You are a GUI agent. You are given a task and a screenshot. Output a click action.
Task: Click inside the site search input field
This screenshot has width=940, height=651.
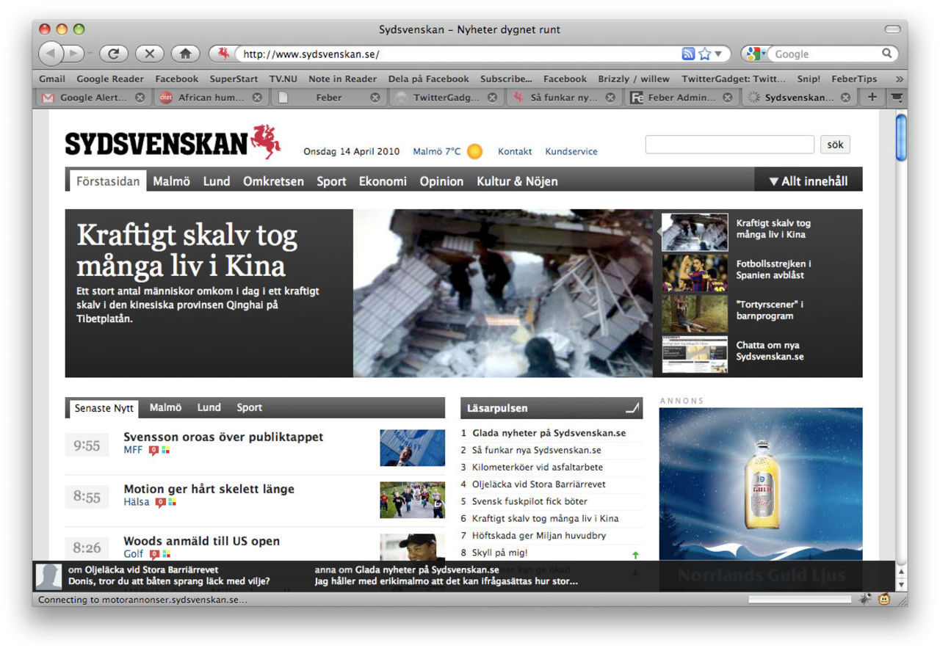pyautogui.click(x=729, y=144)
